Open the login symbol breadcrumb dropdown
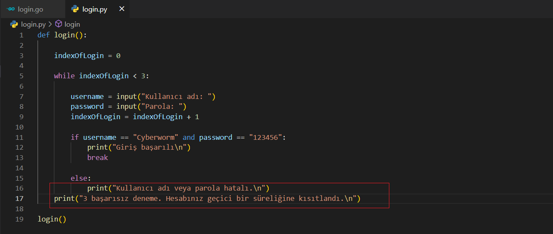The width and height of the screenshot is (553, 234). pos(72,25)
